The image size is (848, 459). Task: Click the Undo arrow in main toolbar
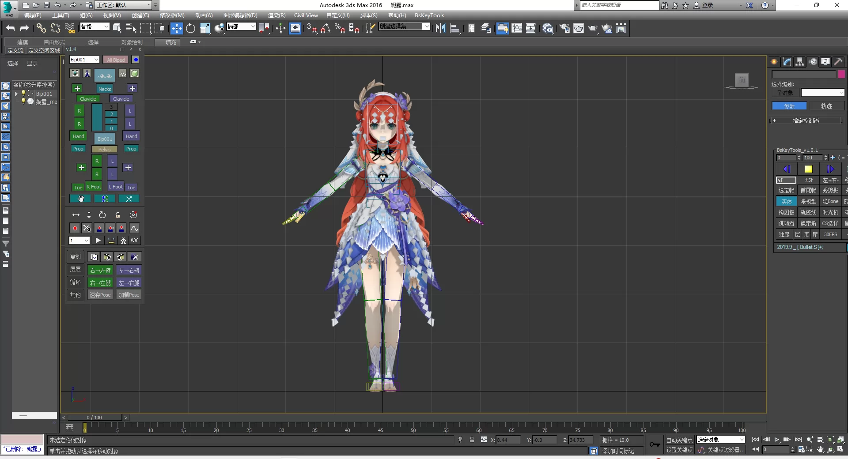click(11, 29)
